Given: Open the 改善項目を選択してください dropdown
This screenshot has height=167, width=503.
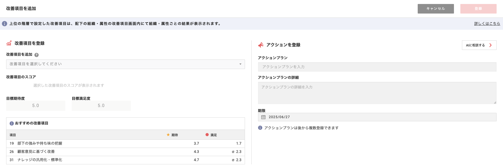Looking at the screenshot, I should (125, 64).
